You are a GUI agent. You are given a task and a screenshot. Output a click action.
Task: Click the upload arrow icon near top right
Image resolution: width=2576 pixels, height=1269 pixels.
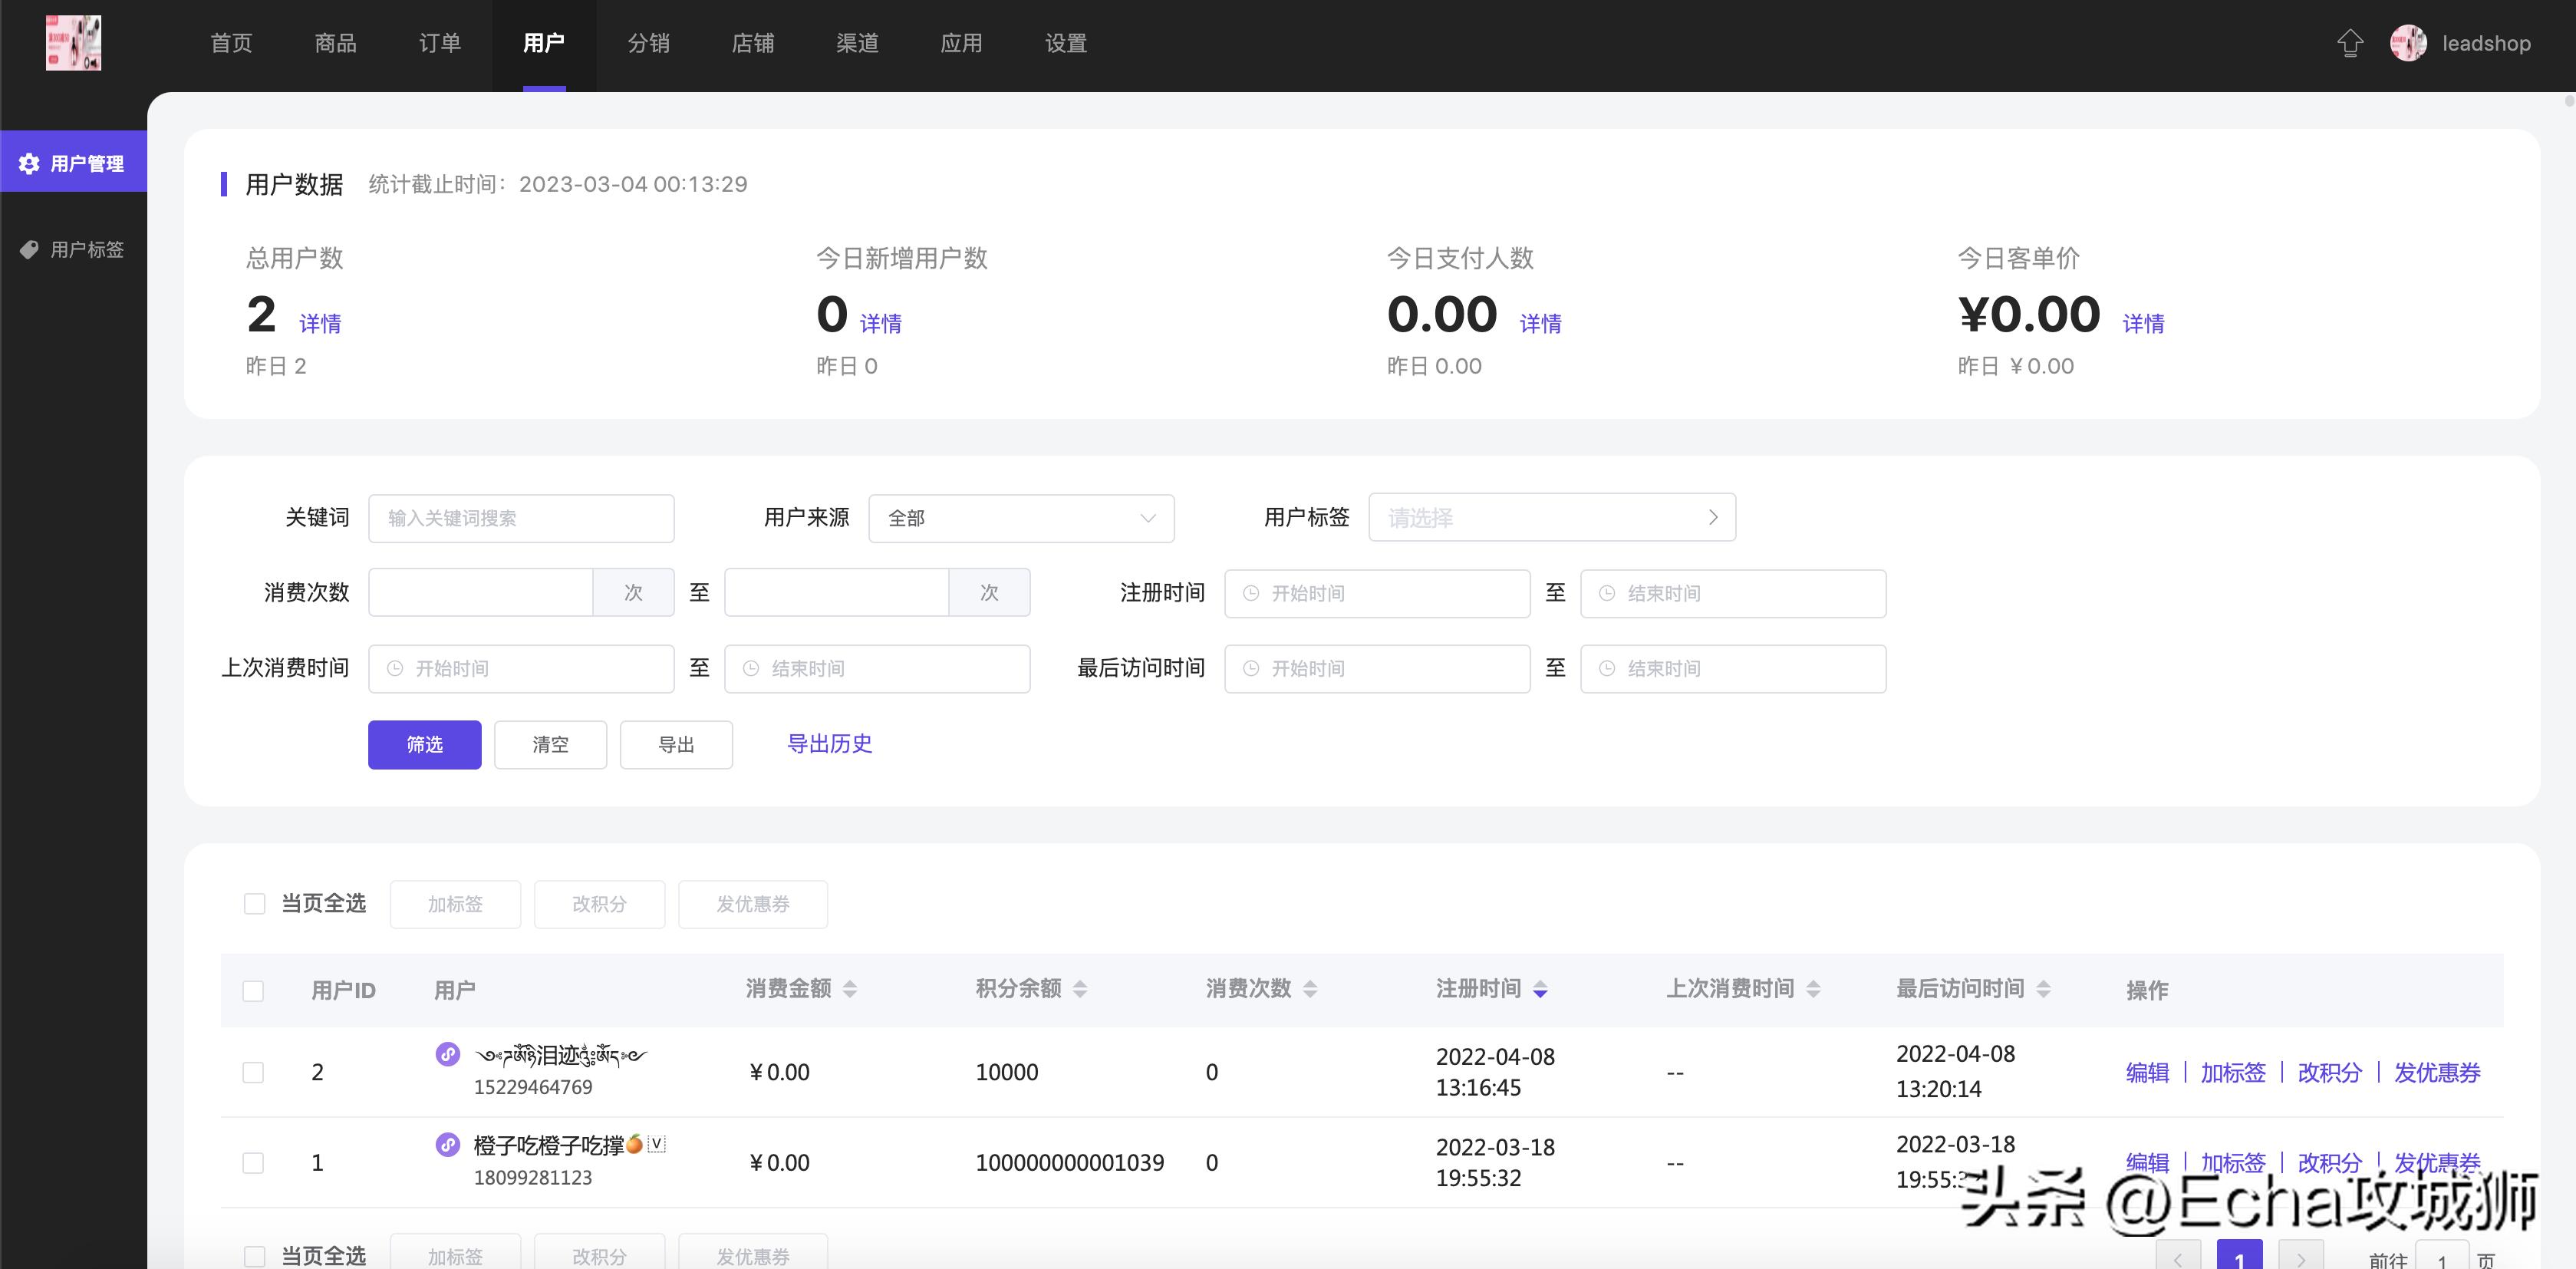coord(2351,43)
